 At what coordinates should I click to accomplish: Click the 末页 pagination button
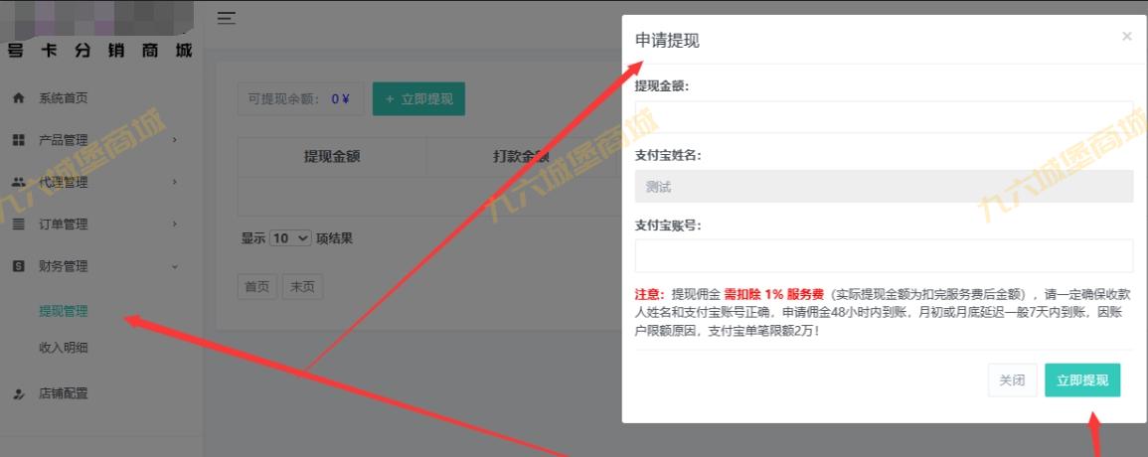pos(302,287)
